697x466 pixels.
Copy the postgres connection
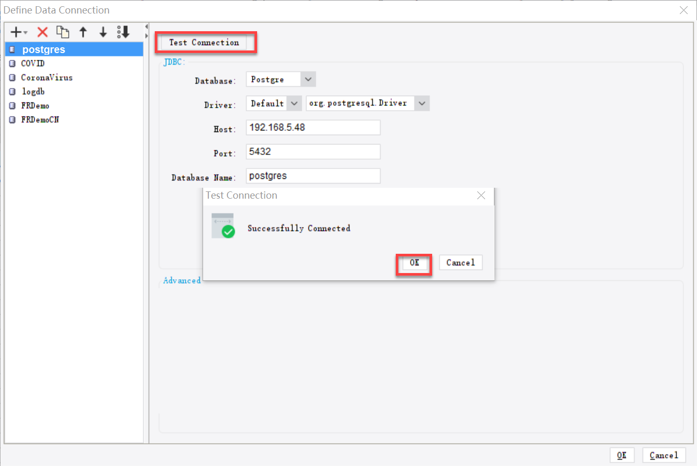click(x=63, y=32)
